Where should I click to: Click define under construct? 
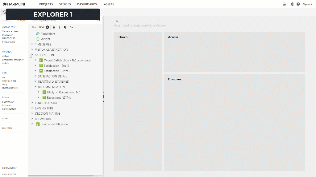pyautogui.click(x=6, y=56)
